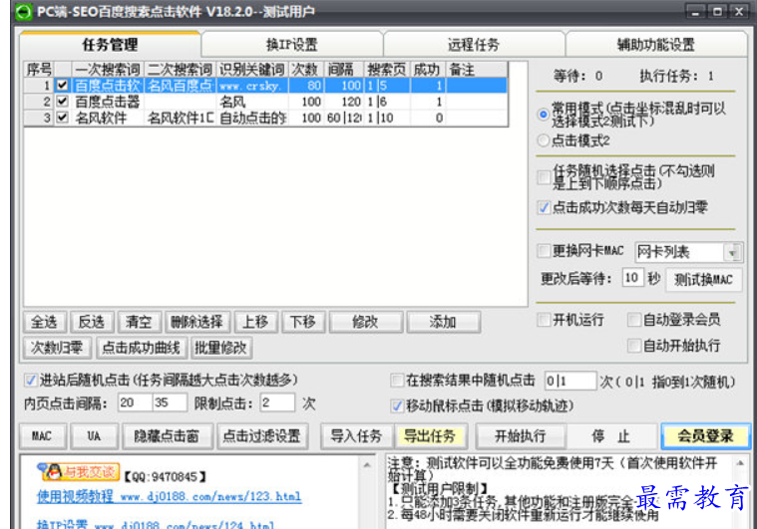
Task: Click the green app icon in title bar
Action: pyautogui.click(x=23, y=12)
